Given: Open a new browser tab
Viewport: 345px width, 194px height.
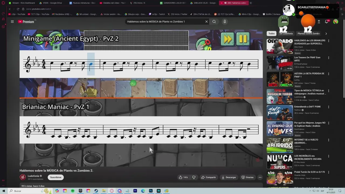Looking at the screenshot, I should (x=251, y=3).
